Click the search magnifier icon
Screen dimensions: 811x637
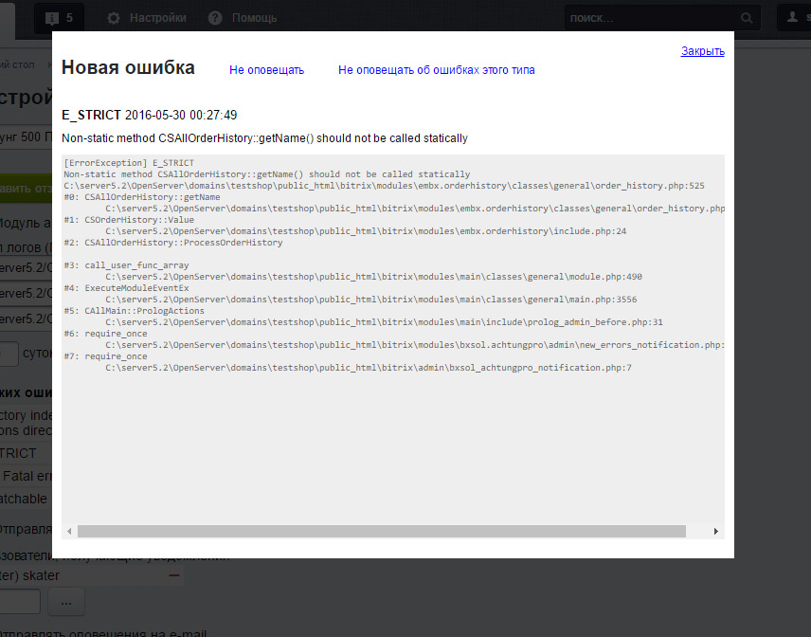[747, 18]
